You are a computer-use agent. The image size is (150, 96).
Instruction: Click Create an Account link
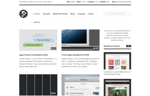pos(125,2)
